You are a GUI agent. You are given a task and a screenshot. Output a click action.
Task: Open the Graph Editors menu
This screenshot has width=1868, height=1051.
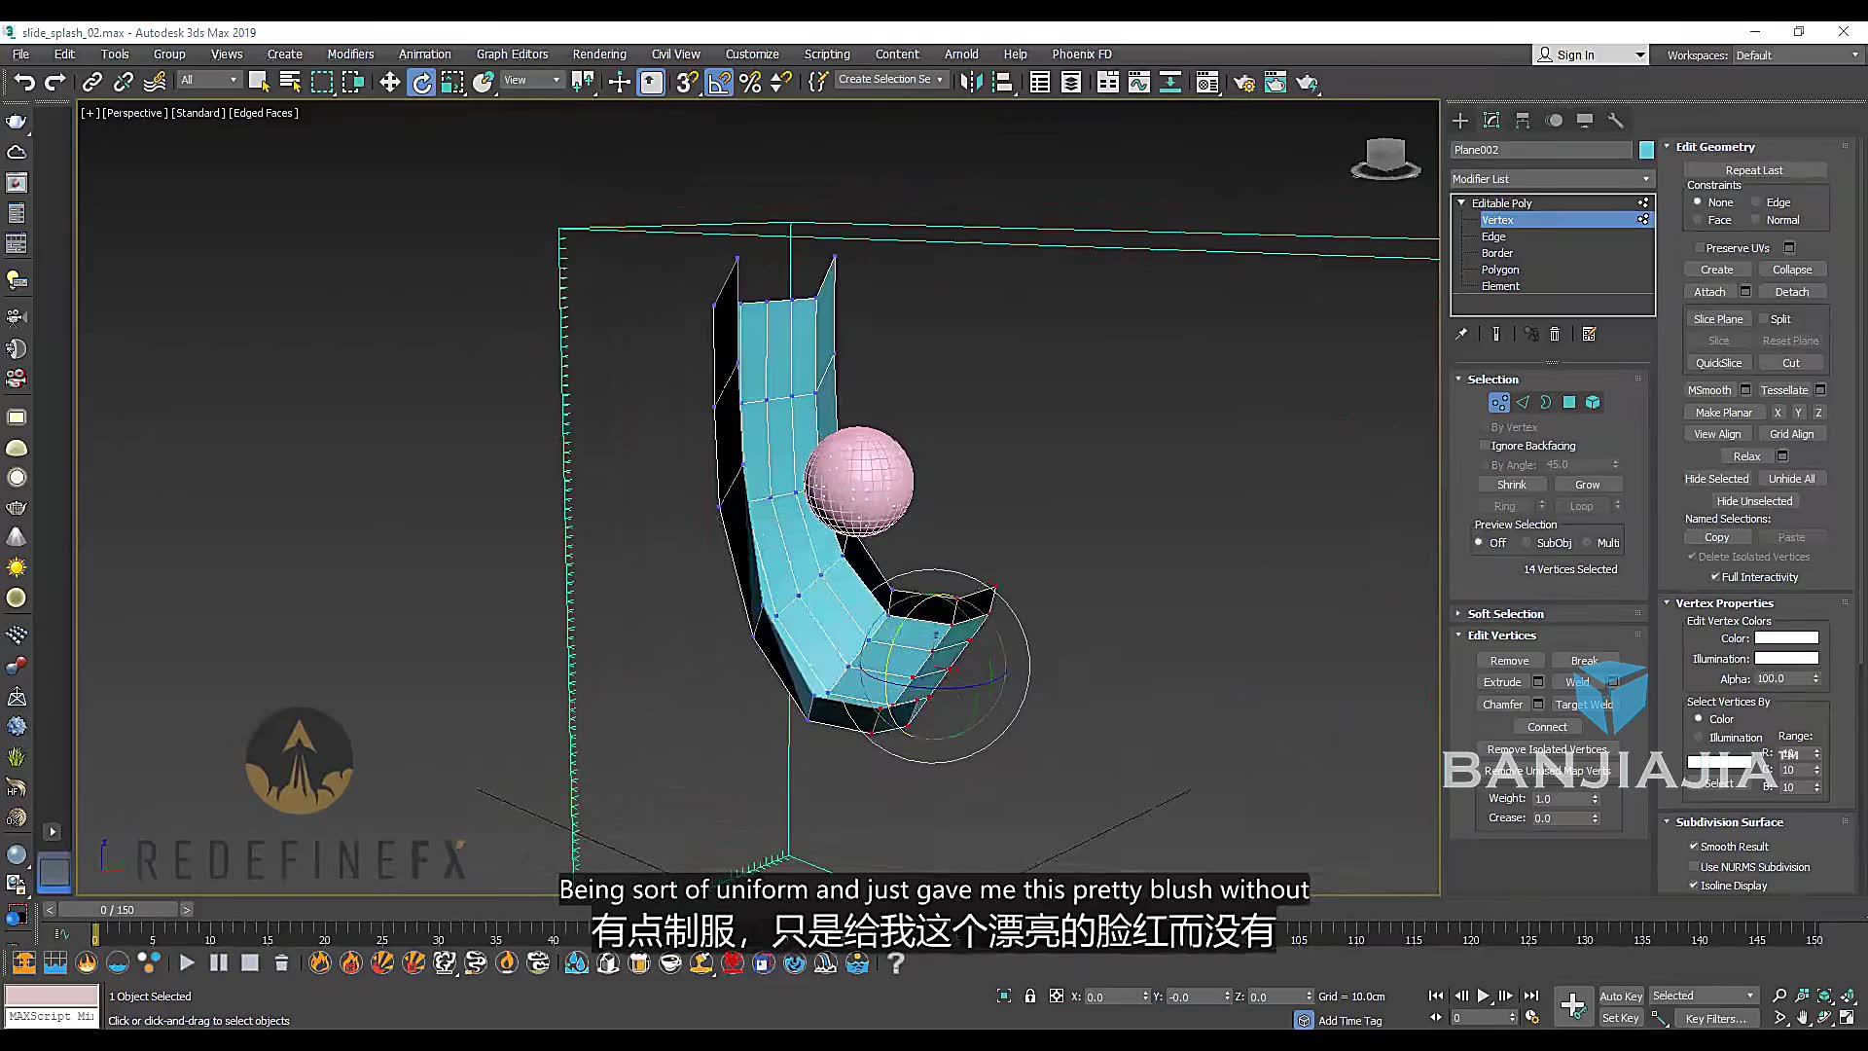pyautogui.click(x=512, y=54)
